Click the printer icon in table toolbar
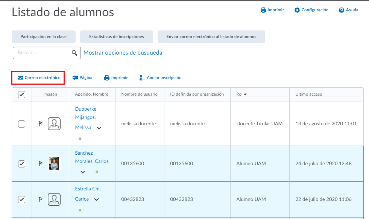This screenshot has width=369, height=219. point(107,78)
